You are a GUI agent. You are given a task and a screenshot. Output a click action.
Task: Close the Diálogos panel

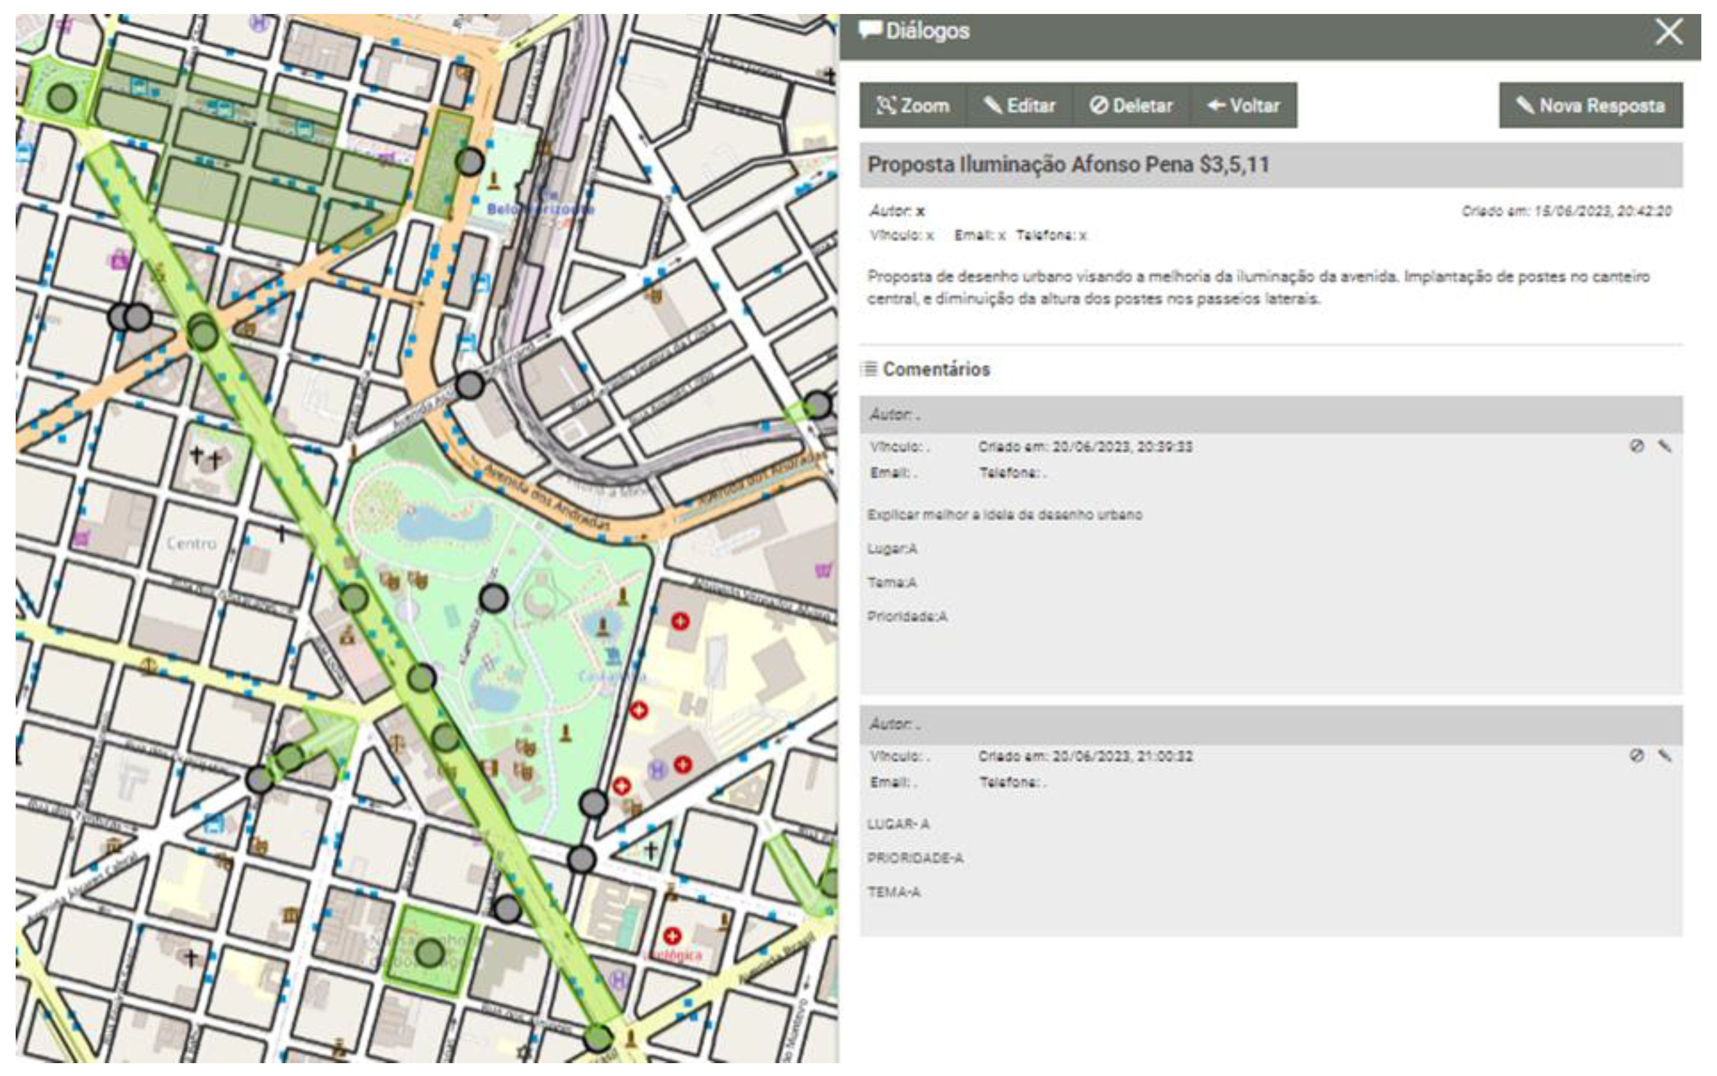point(1668,32)
